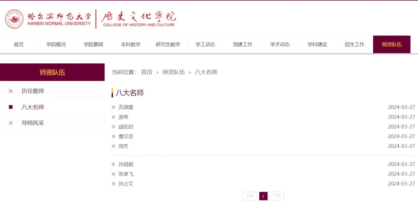Click the 2024-03-27 date on 周齐 row
418x205 pixels.
coord(401,146)
